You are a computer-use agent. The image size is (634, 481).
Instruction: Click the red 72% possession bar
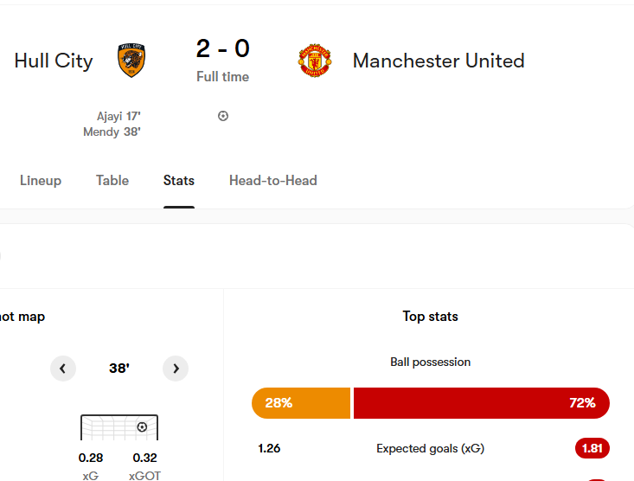[x=482, y=403]
